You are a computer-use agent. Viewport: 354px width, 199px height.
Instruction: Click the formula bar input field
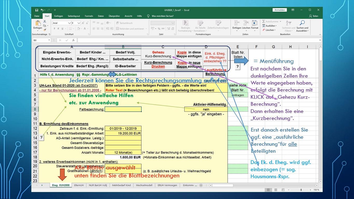pos(198,40)
